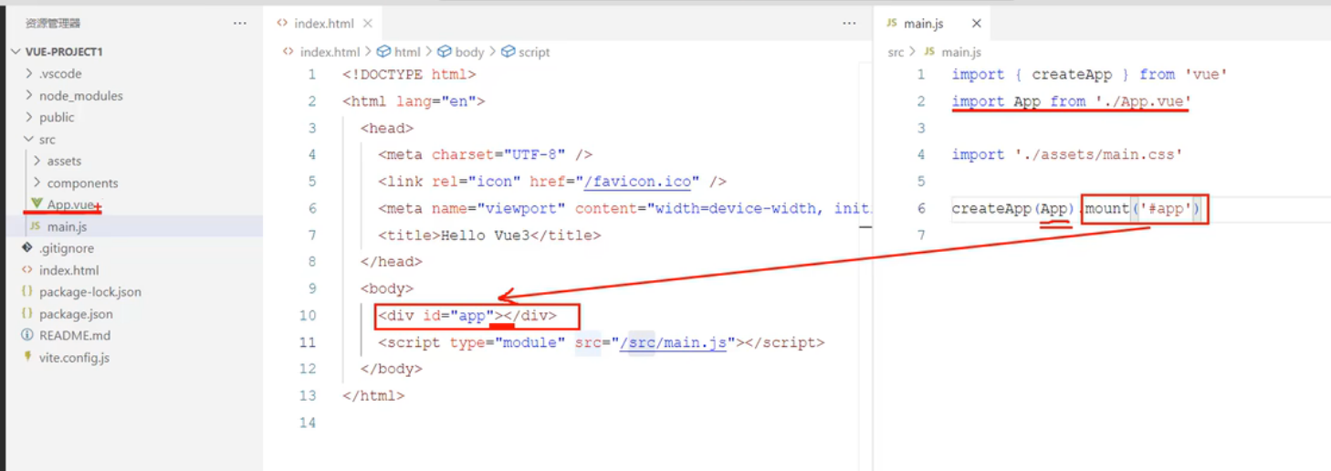This screenshot has height=471, width=1331.
Task: Open index.html from the explorer tree
Action: point(69,270)
